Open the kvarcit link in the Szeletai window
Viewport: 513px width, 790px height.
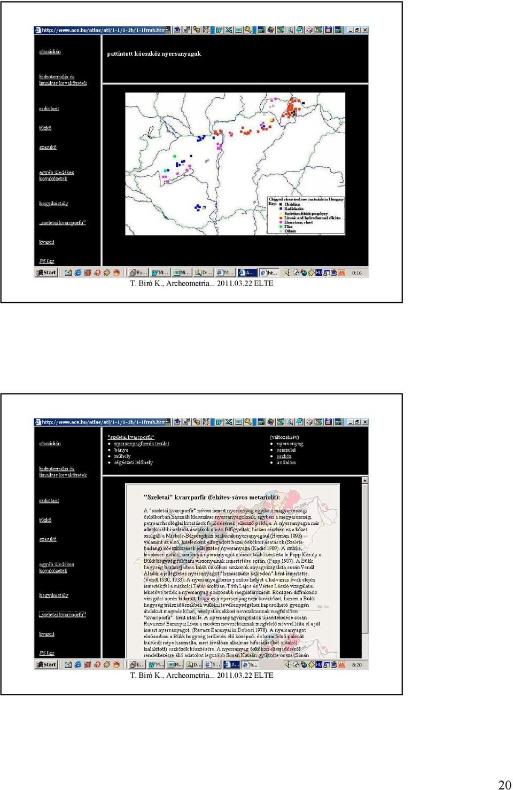46,634
